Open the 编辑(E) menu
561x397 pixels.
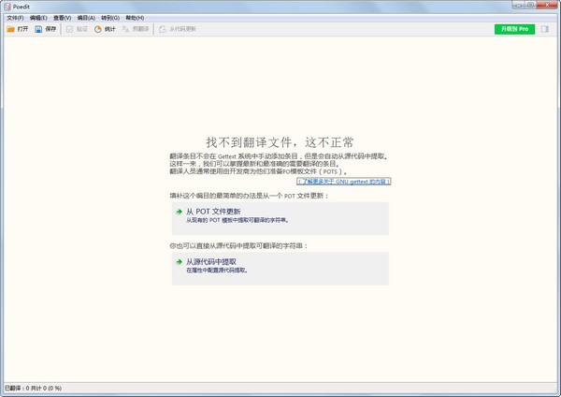coord(38,18)
